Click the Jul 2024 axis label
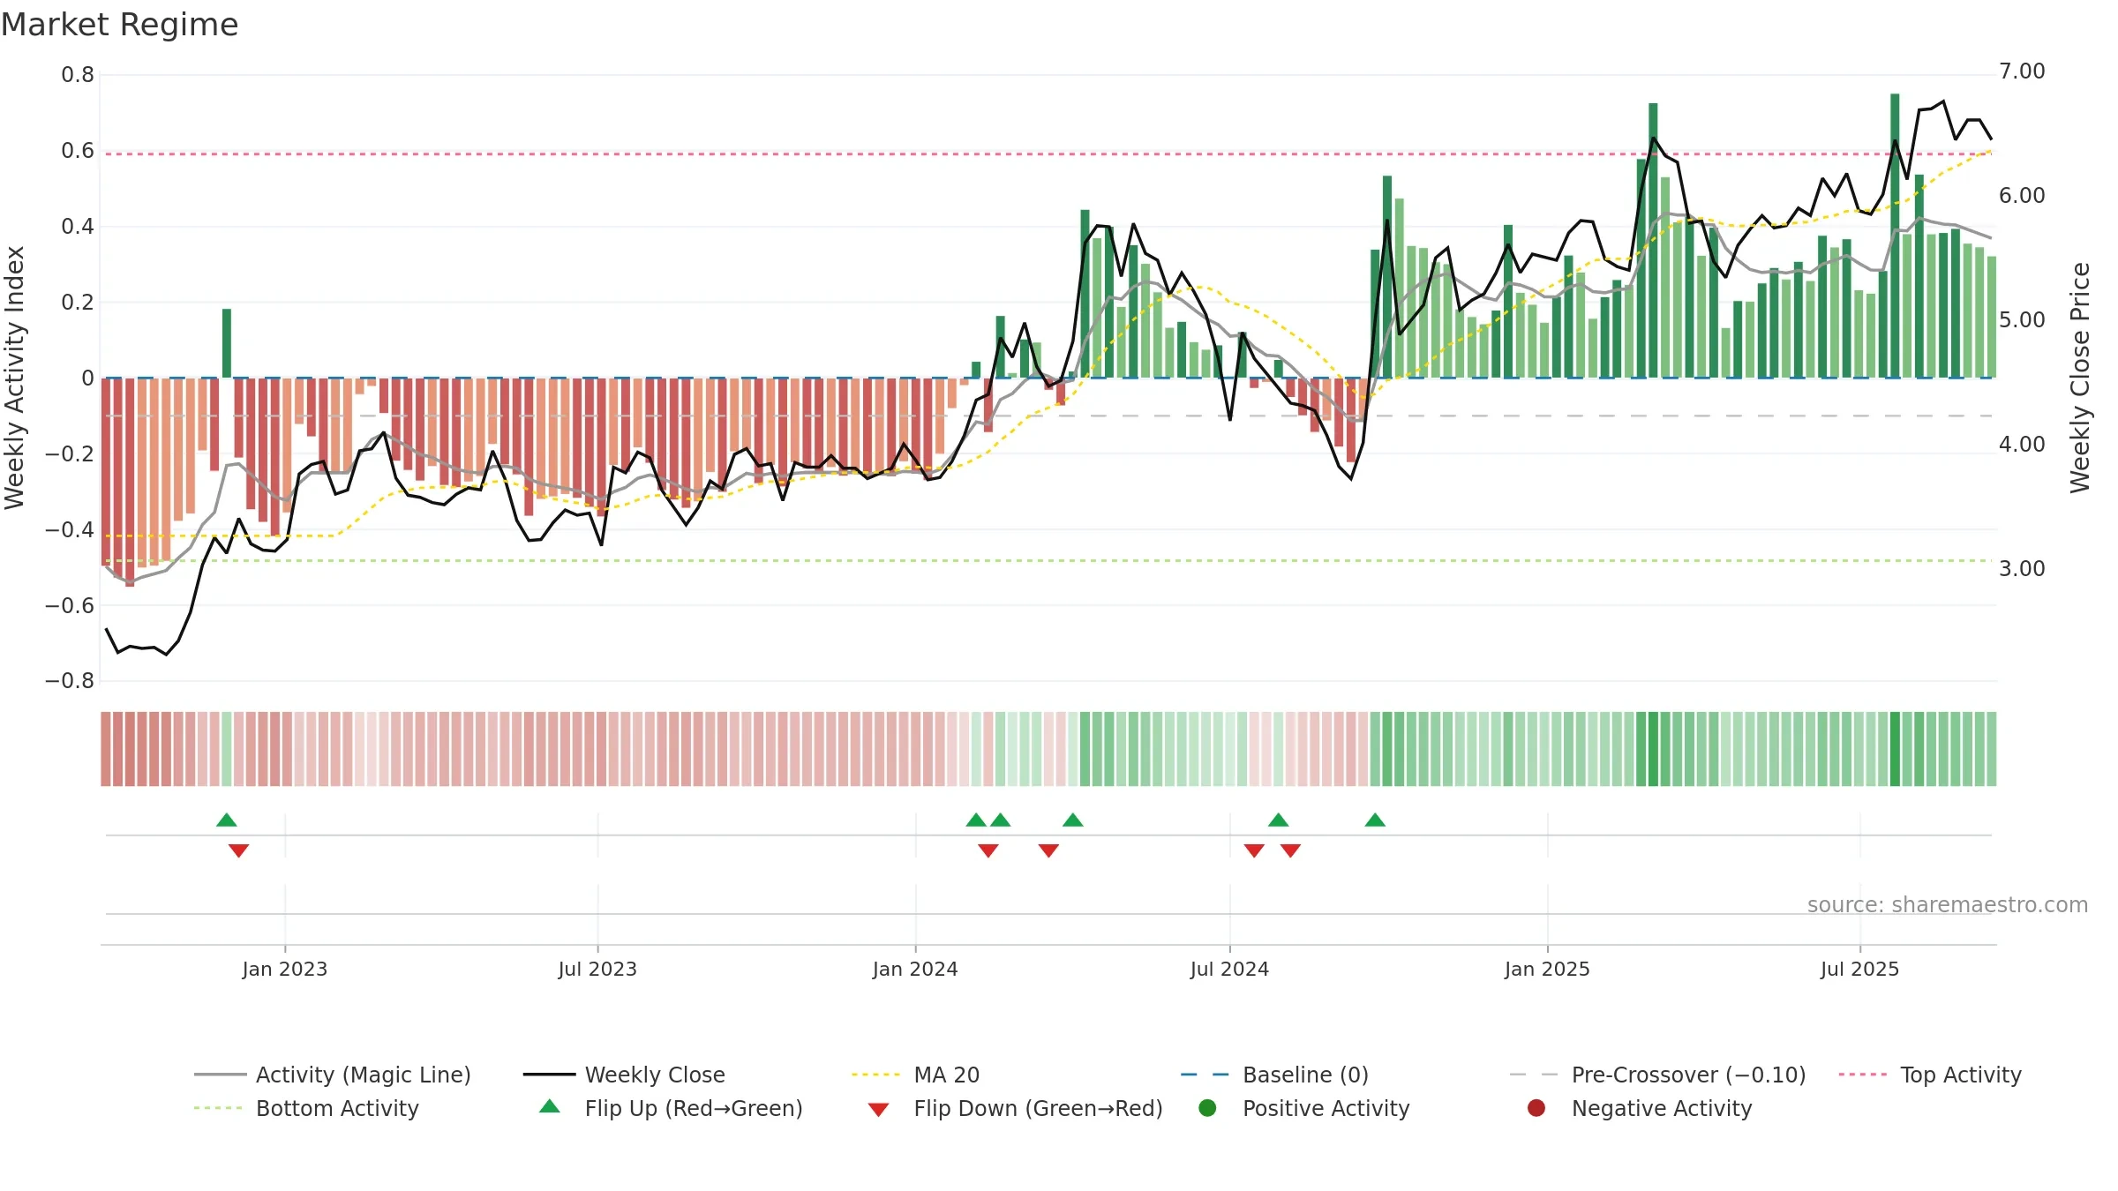The height and width of the screenshot is (1191, 2118). (x=1229, y=970)
